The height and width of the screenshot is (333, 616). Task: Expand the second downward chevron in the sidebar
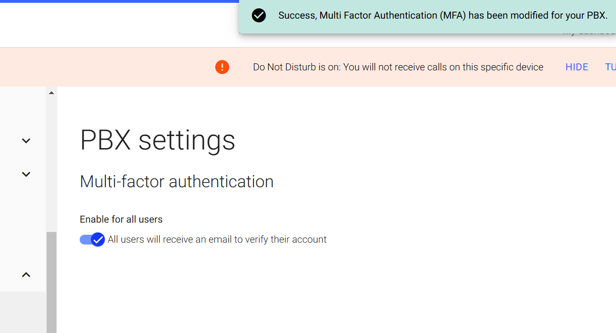[26, 174]
